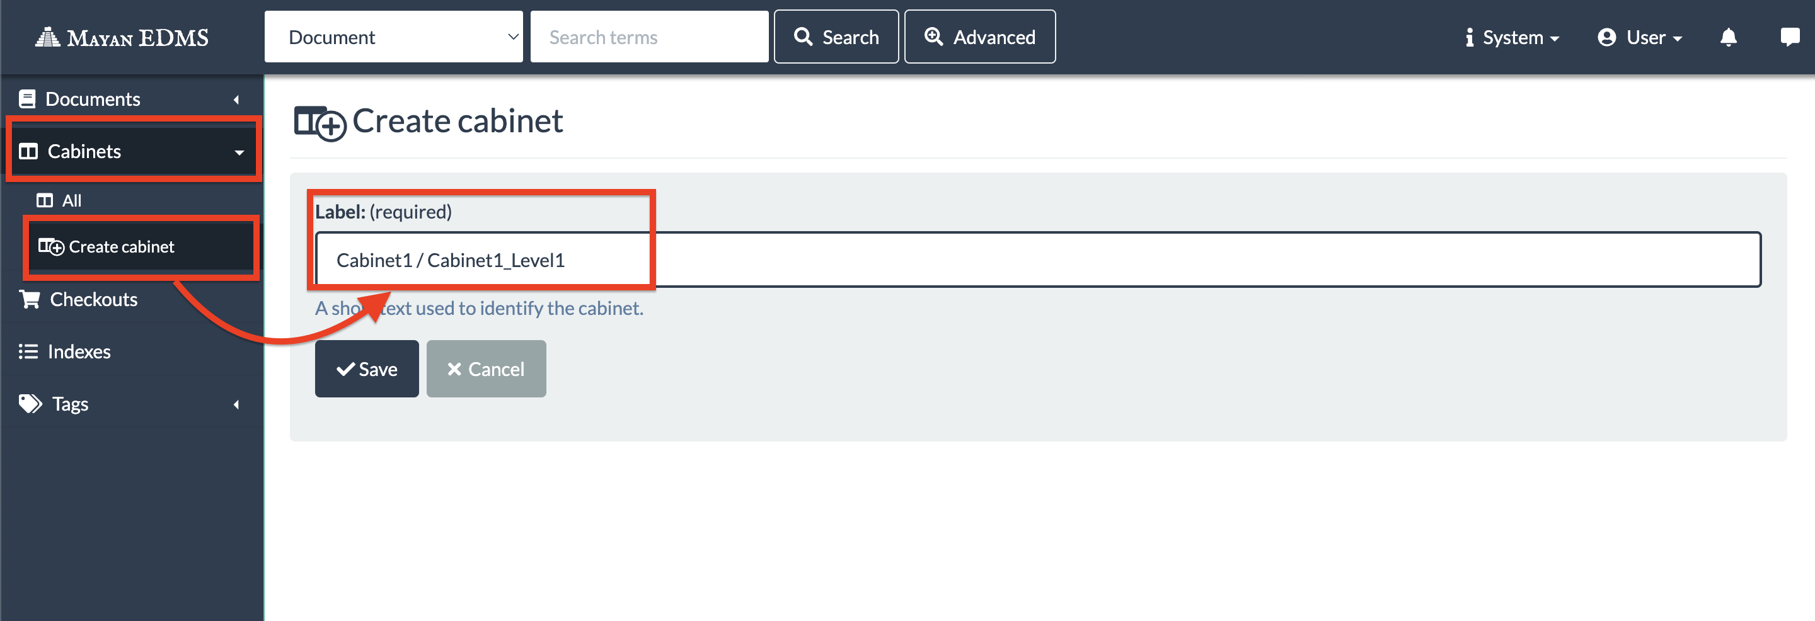
Task: Save the new cabinet
Action: pyautogui.click(x=366, y=369)
